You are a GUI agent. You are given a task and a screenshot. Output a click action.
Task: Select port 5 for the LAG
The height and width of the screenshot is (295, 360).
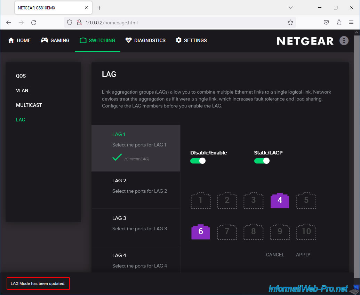pyautogui.click(x=306, y=200)
